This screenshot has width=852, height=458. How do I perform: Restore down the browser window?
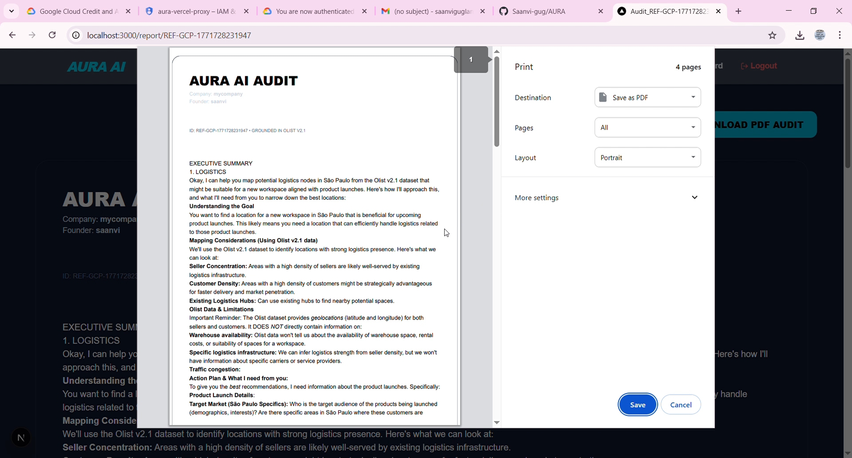(x=813, y=11)
